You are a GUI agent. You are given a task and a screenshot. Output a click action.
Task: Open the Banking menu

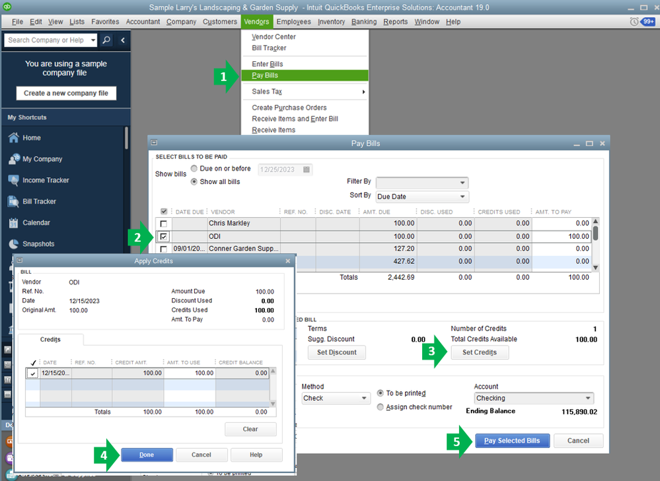[364, 21]
